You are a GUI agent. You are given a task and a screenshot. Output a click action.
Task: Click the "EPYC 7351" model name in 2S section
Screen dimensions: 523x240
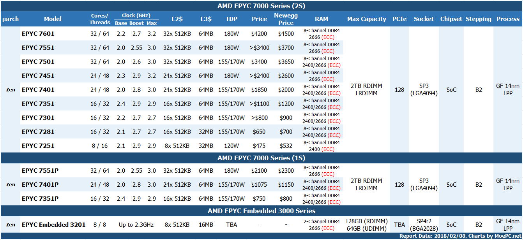tap(38, 104)
